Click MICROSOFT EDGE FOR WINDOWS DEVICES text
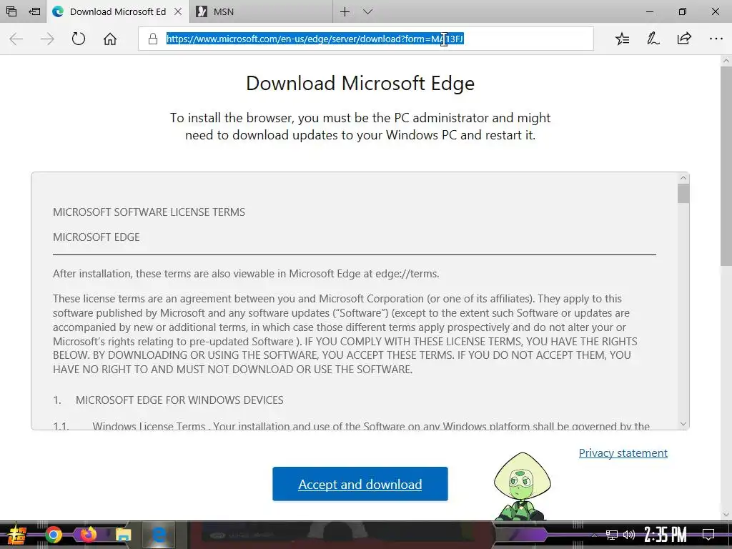This screenshot has width=732, height=549. pos(179,400)
